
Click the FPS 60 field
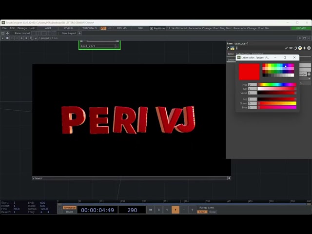[x=122, y=28]
